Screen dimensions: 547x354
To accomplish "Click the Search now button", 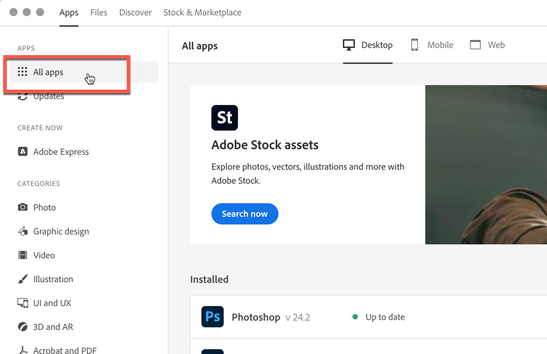I will click(x=245, y=214).
